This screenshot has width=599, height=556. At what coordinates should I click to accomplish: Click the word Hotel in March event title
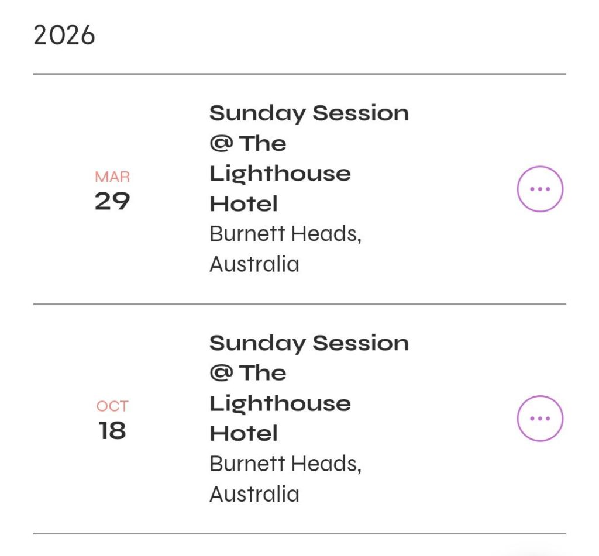click(243, 204)
